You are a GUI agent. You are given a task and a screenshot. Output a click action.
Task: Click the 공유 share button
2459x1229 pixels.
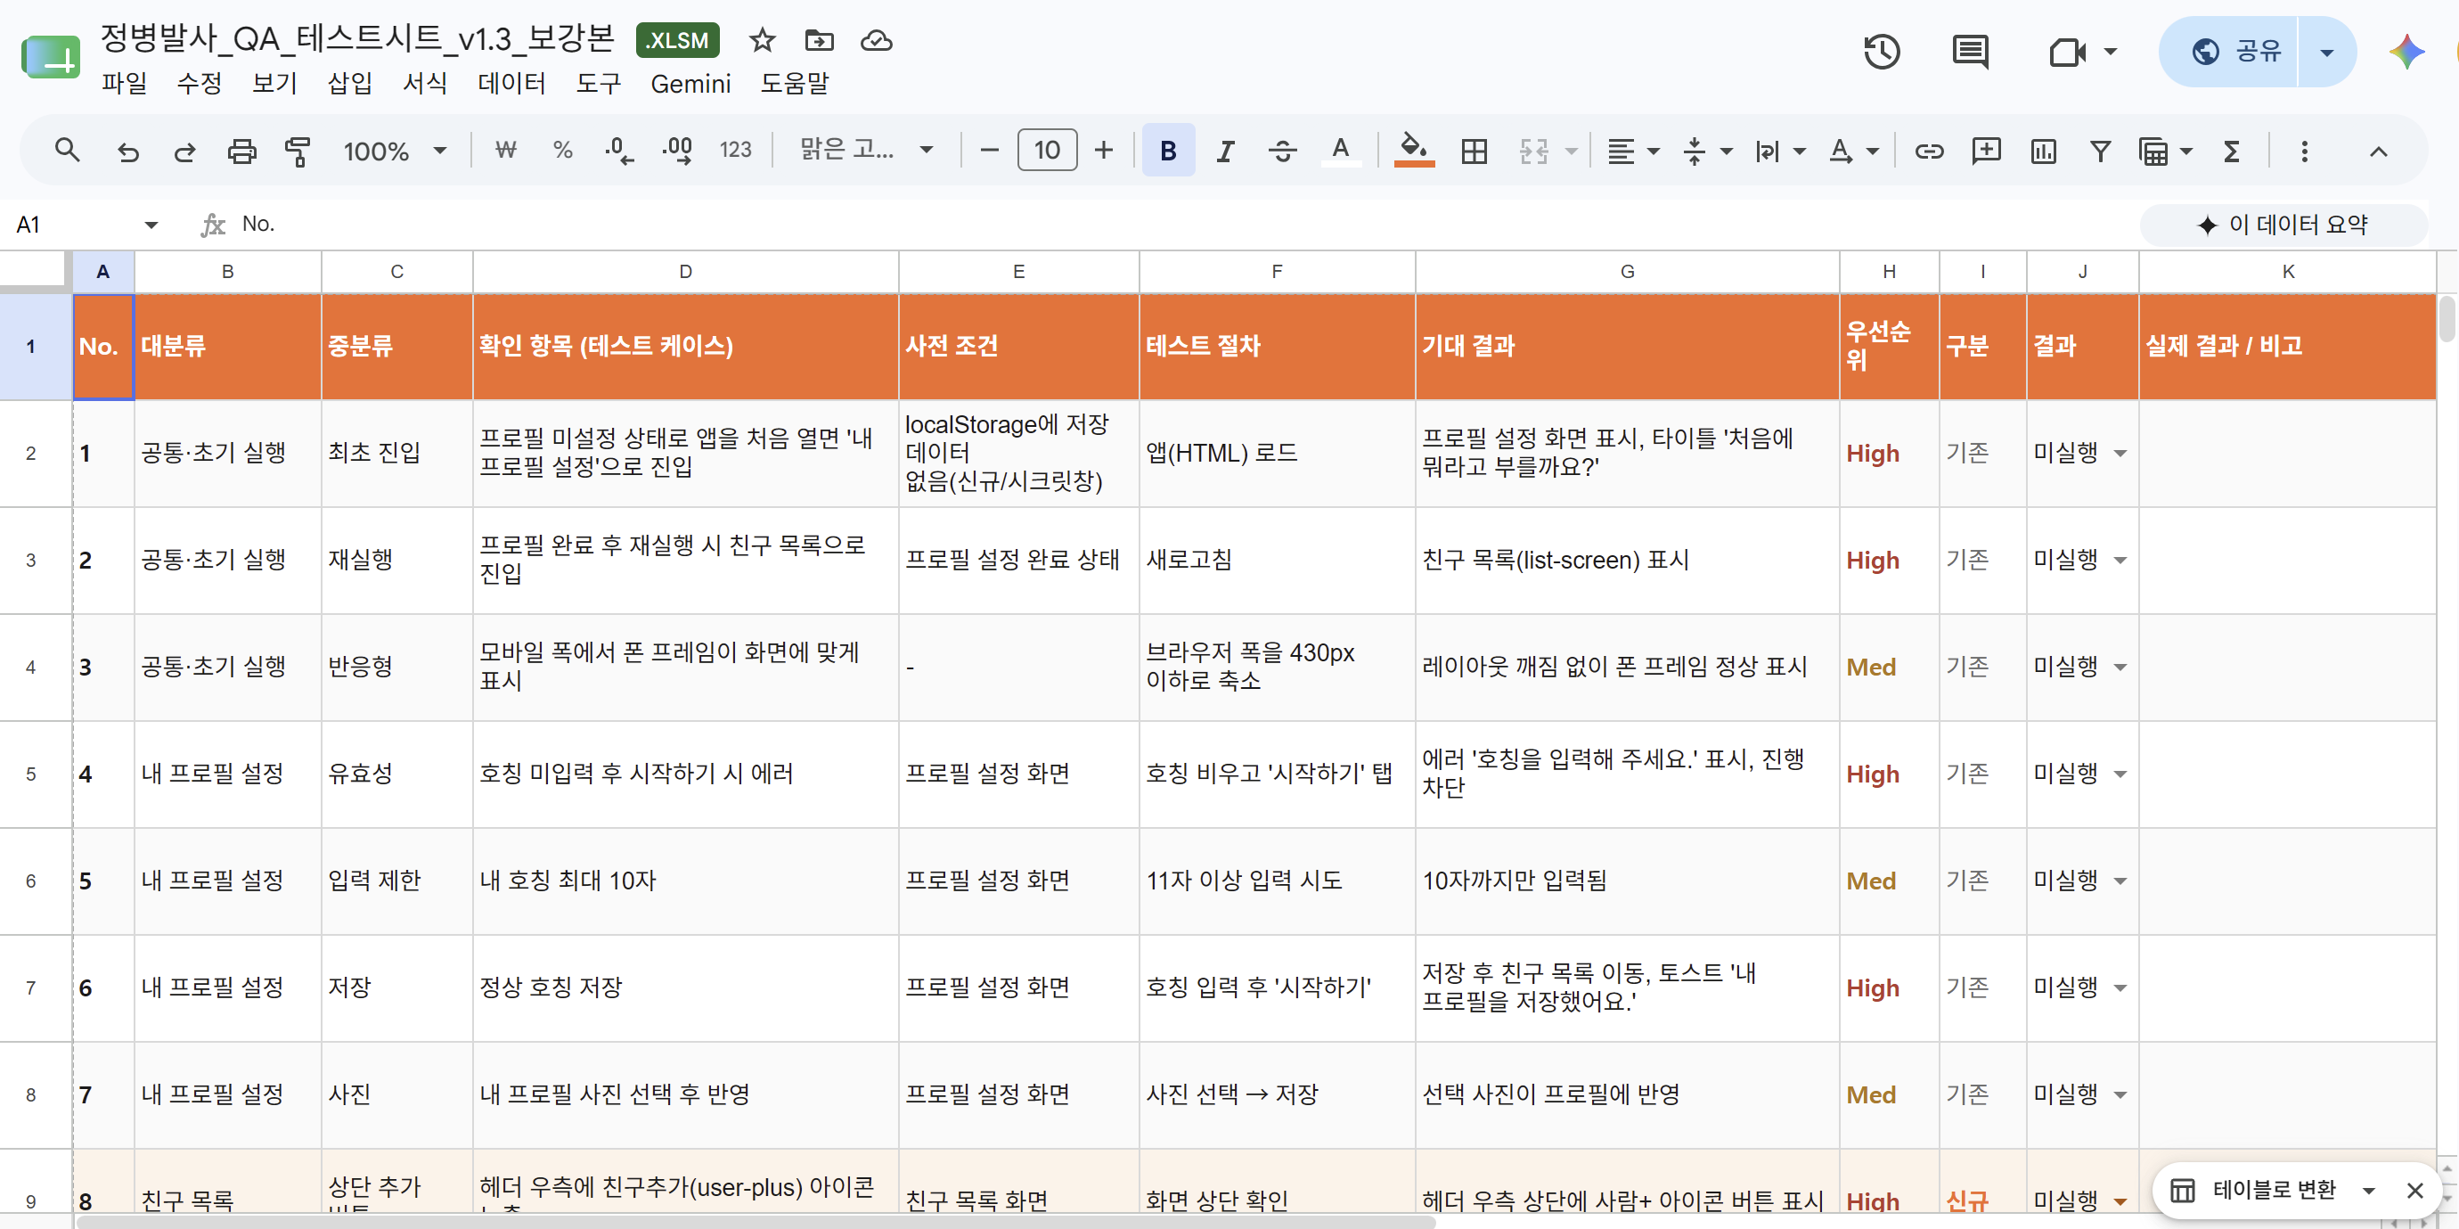pyautogui.click(x=2229, y=51)
